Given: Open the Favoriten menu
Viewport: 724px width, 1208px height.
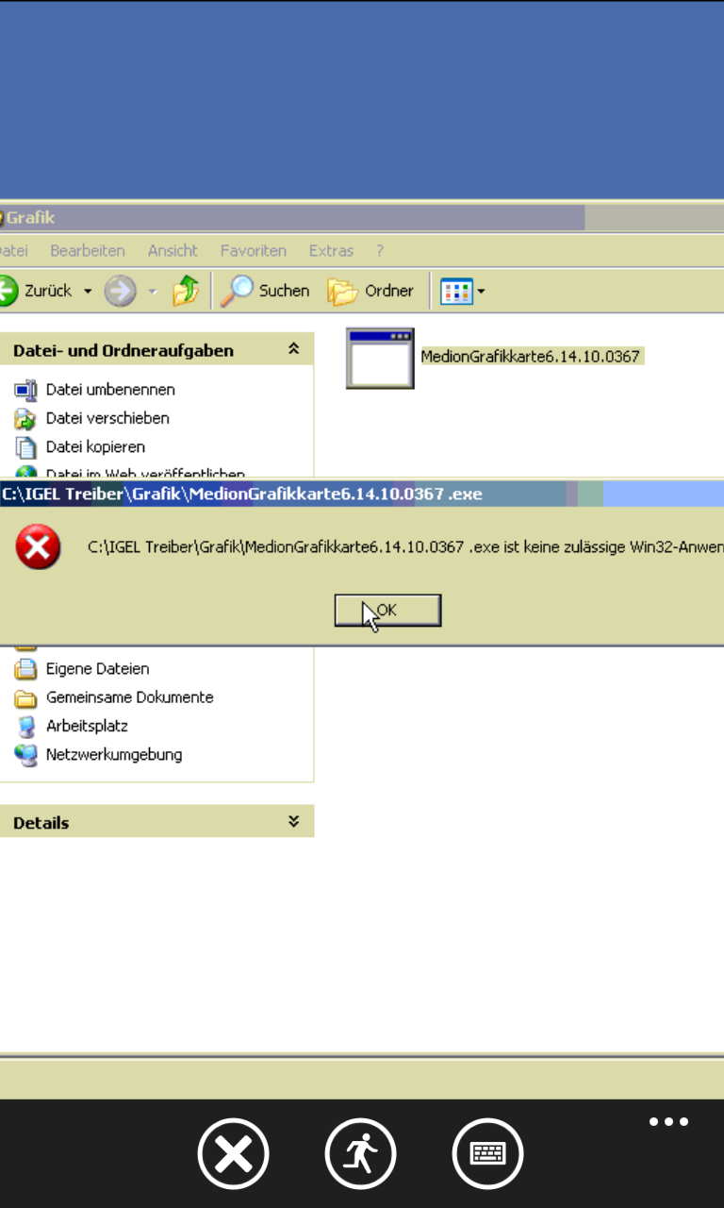Looking at the screenshot, I should 254,250.
